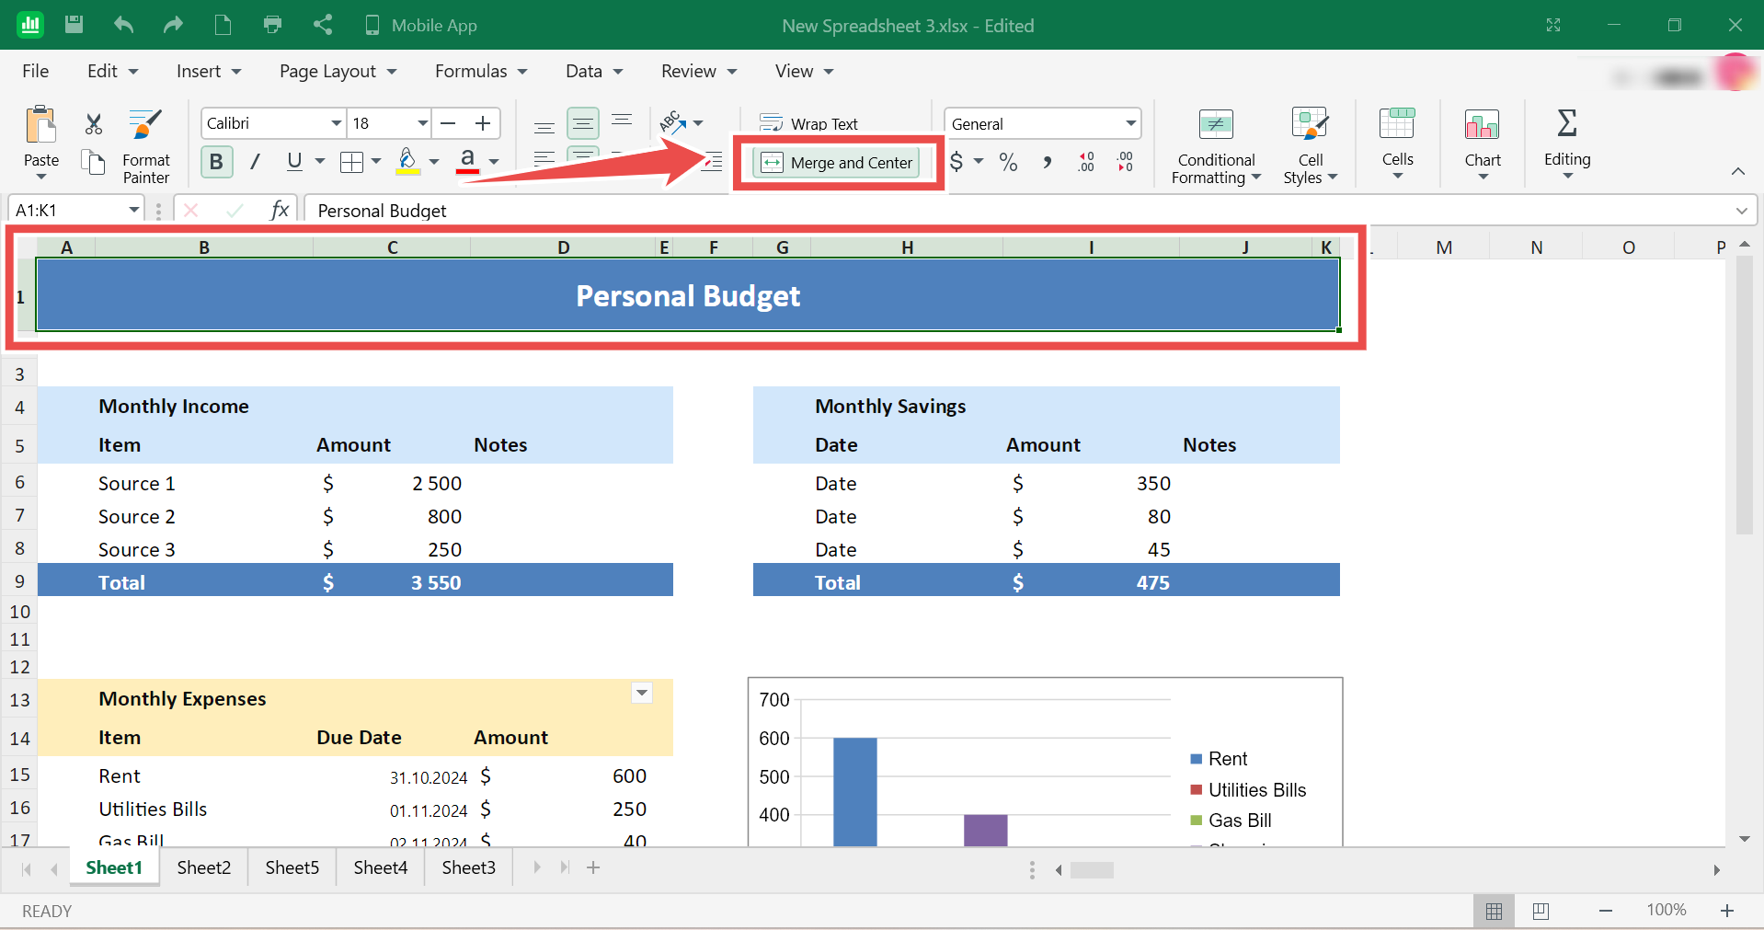Apply the percent style
1764x930 pixels.
(x=1009, y=162)
